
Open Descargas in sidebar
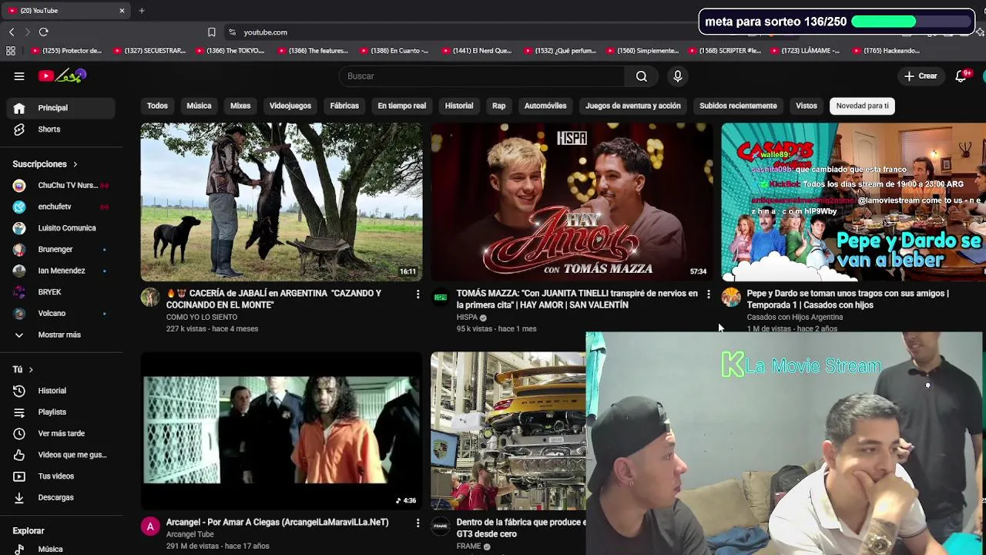(62, 497)
